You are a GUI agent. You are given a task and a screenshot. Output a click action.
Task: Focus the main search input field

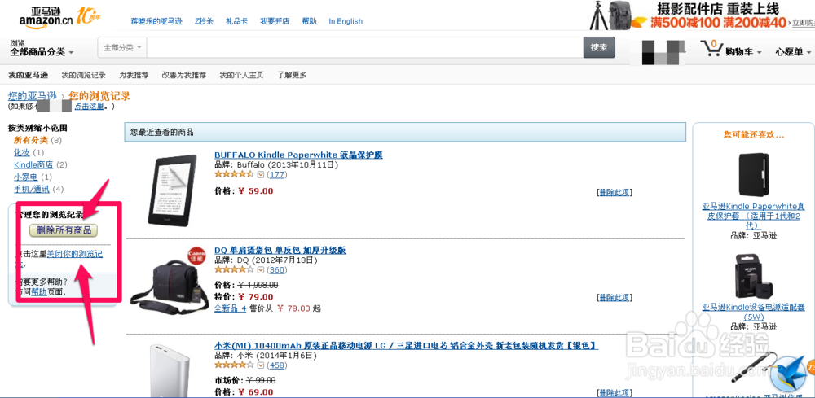pyautogui.click(x=365, y=48)
